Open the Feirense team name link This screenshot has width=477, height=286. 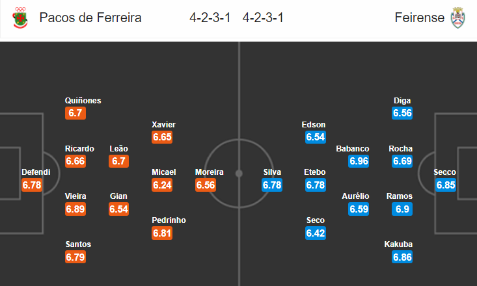point(420,18)
